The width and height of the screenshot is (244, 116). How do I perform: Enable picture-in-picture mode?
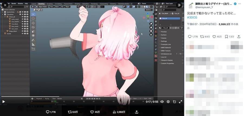pyautogui.click(x=174, y=102)
